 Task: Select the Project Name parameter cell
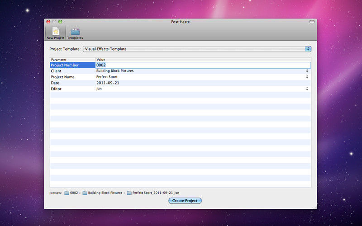pyautogui.click(x=73, y=77)
